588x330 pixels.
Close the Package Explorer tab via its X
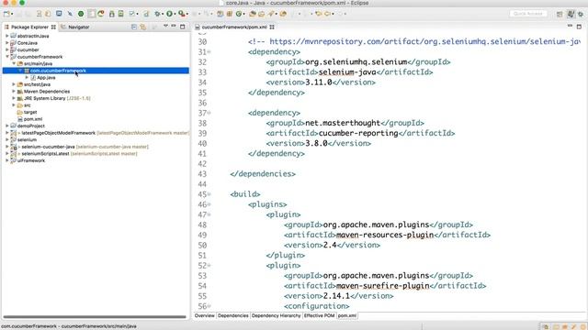click(x=53, y=27)
